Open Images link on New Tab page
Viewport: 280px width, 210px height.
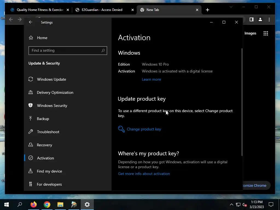coord(250,33)
